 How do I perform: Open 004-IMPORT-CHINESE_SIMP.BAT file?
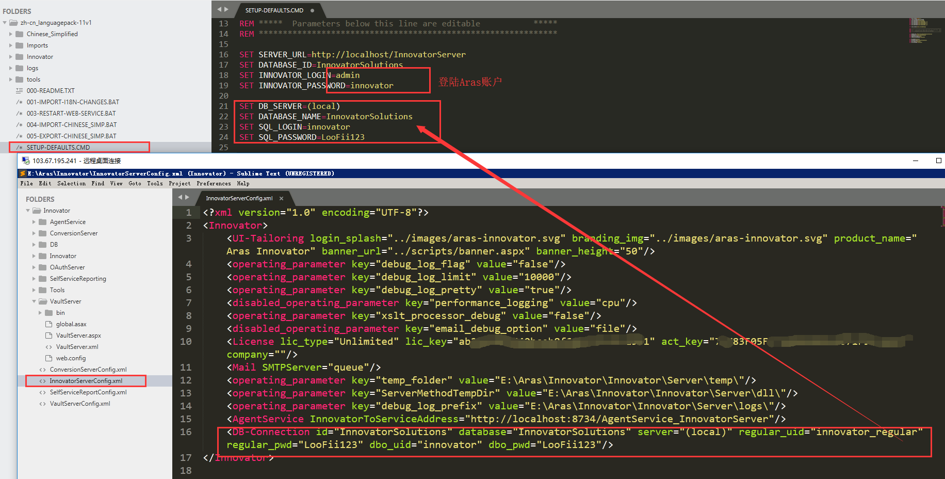point(72,125)
